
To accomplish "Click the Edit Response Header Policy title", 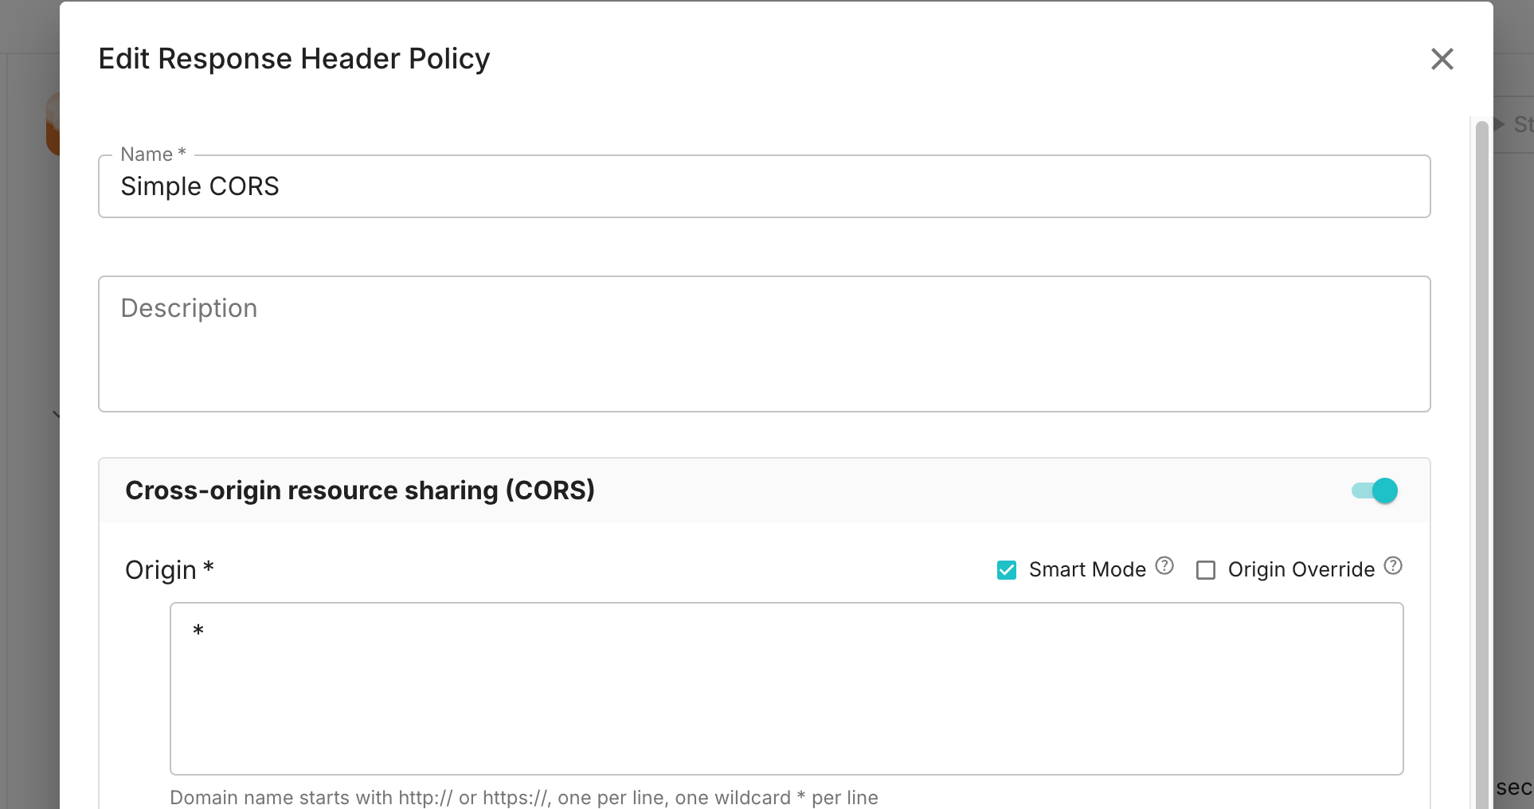I will point(294,59).
